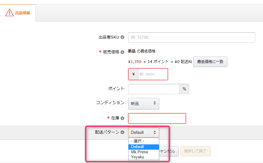This screenshot has height=163, width=263.
Task: Click the % suffix on ポイント field
Action: 184,89
